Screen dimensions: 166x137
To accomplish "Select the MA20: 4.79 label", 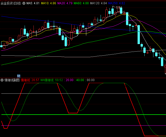I will (65, 3).
